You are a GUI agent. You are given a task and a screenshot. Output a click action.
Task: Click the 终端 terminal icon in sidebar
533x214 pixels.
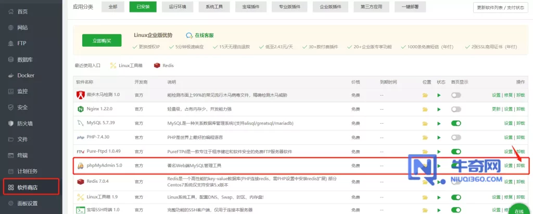click(x=11, y=155)
